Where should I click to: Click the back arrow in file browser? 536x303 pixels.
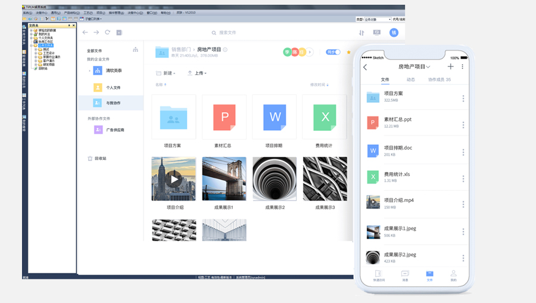click(85, 33)
